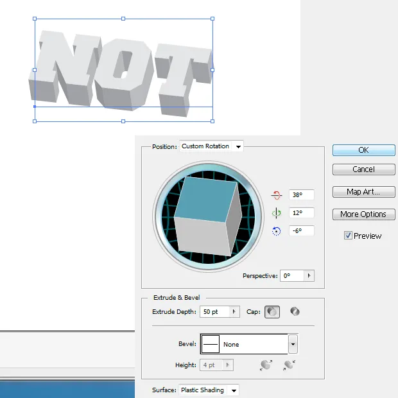Image resolution: width=398 pixels, height=398 pixels.
Task: Select the Bevel Extent Out icon
Action: click(266, 365)
